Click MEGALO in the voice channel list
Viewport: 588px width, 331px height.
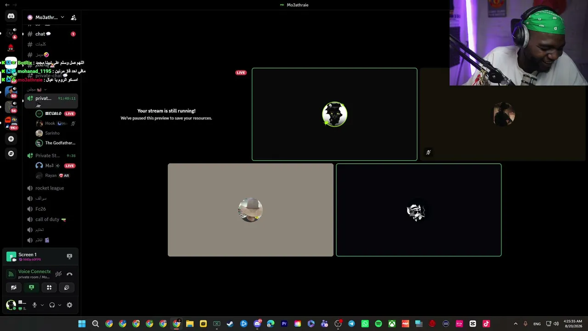point(53,114)
